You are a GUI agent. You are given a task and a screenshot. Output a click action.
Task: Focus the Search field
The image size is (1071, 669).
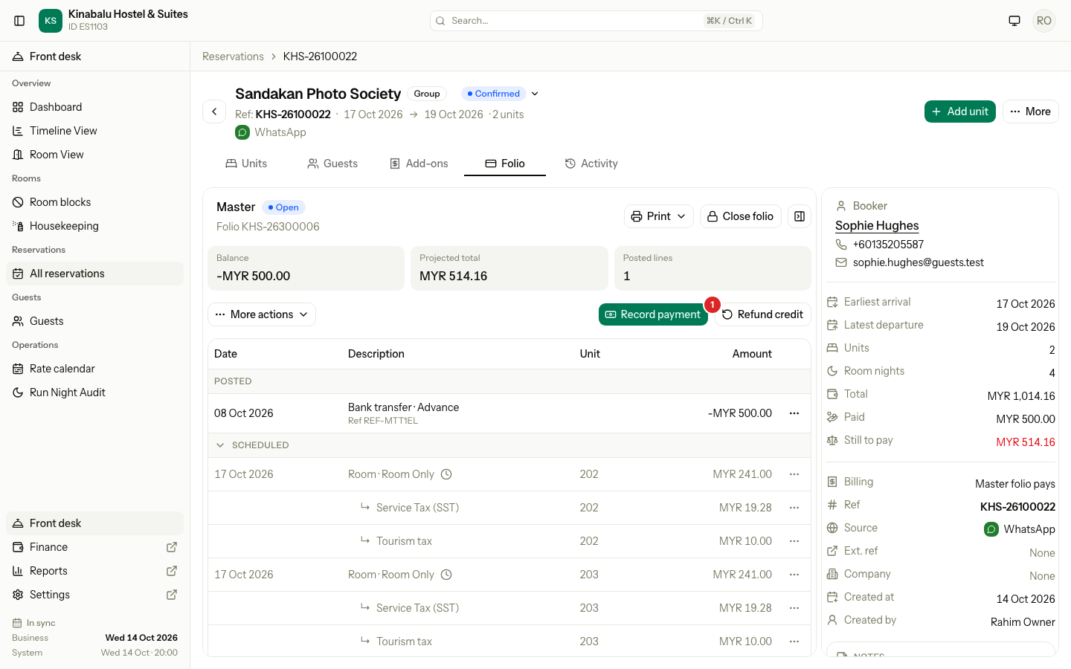click(596, 21)
